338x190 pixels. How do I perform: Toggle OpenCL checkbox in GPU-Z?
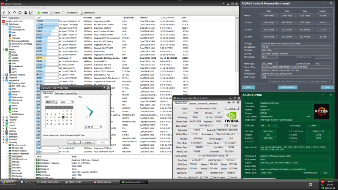click(x=190, y=177)
